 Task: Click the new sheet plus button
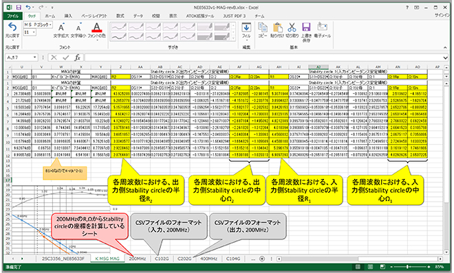coord(262,259)
